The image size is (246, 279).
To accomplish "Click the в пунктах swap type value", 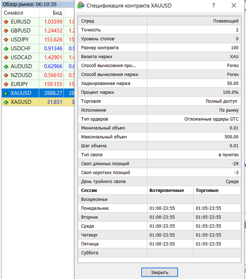I will pos(229,155).
